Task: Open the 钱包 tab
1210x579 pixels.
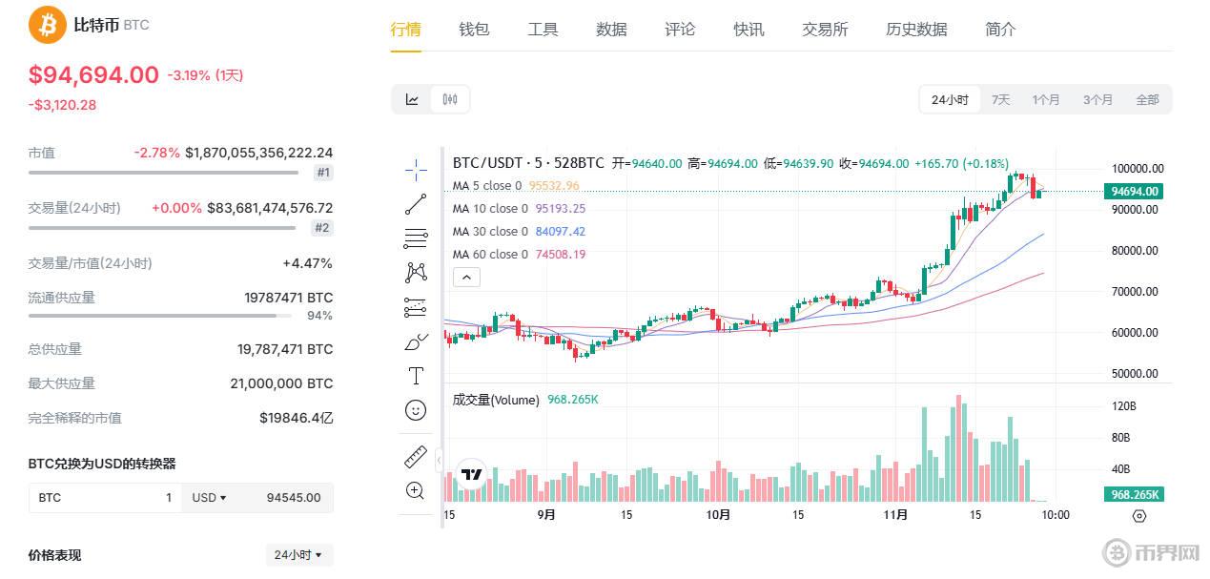Action: [474, 29]
